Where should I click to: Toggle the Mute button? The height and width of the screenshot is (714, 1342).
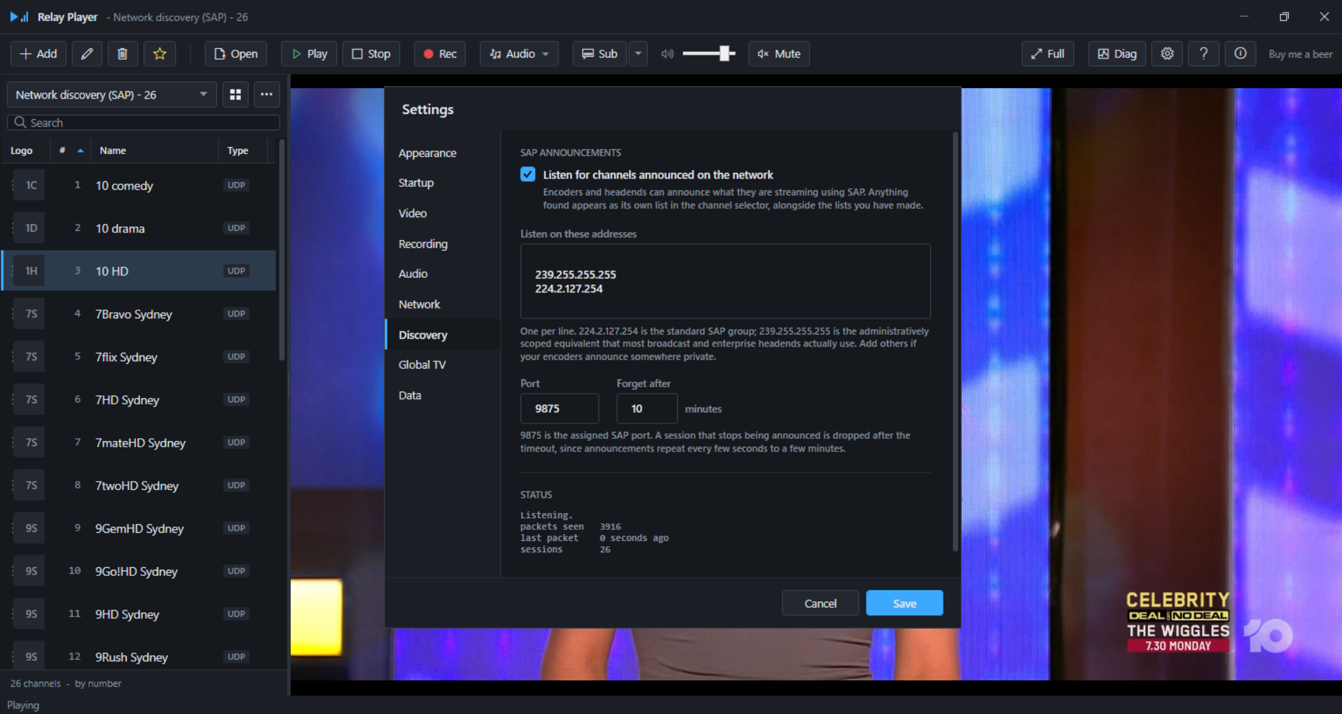779,54
